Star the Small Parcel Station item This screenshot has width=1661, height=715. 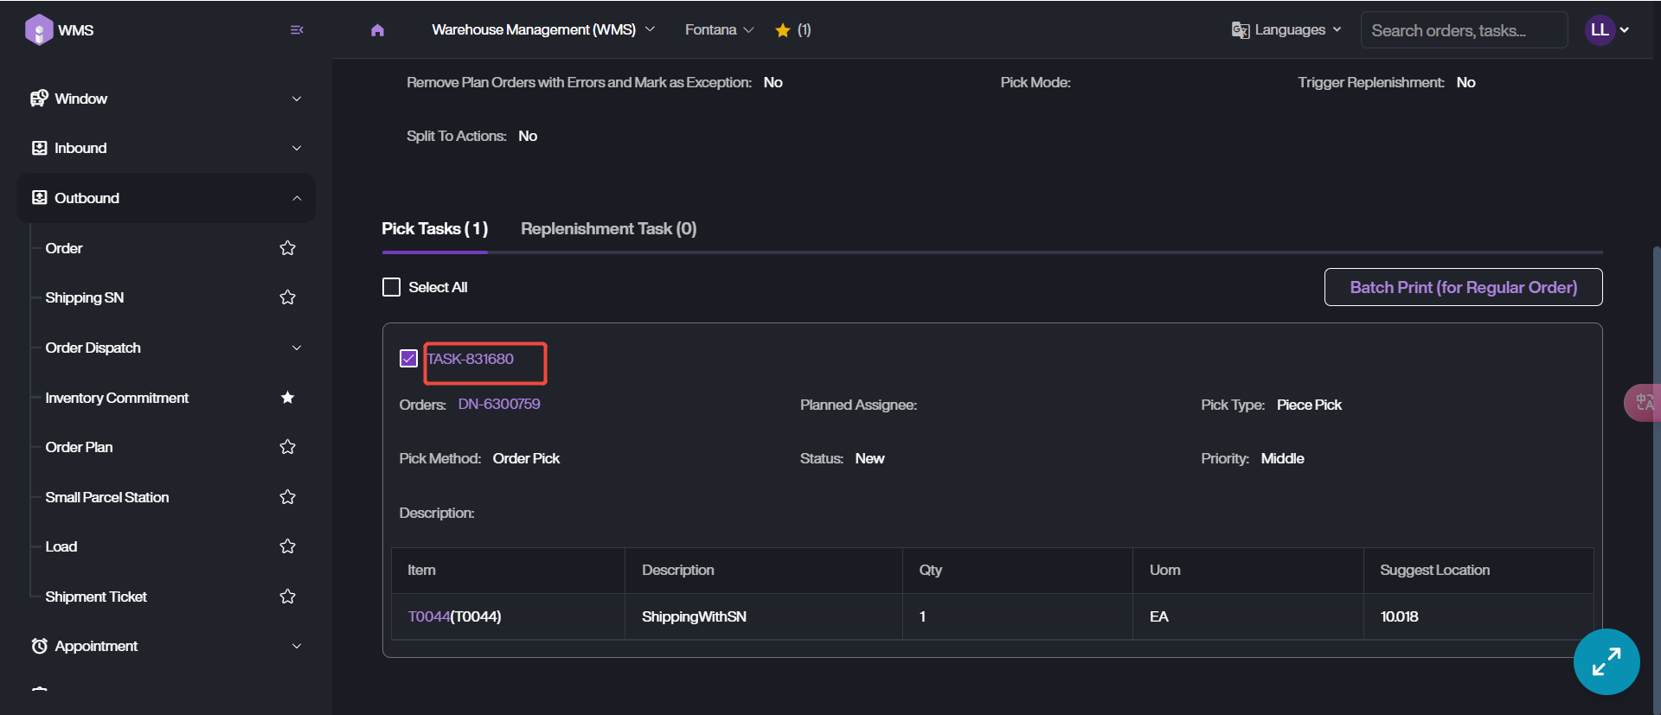(288, 497)
